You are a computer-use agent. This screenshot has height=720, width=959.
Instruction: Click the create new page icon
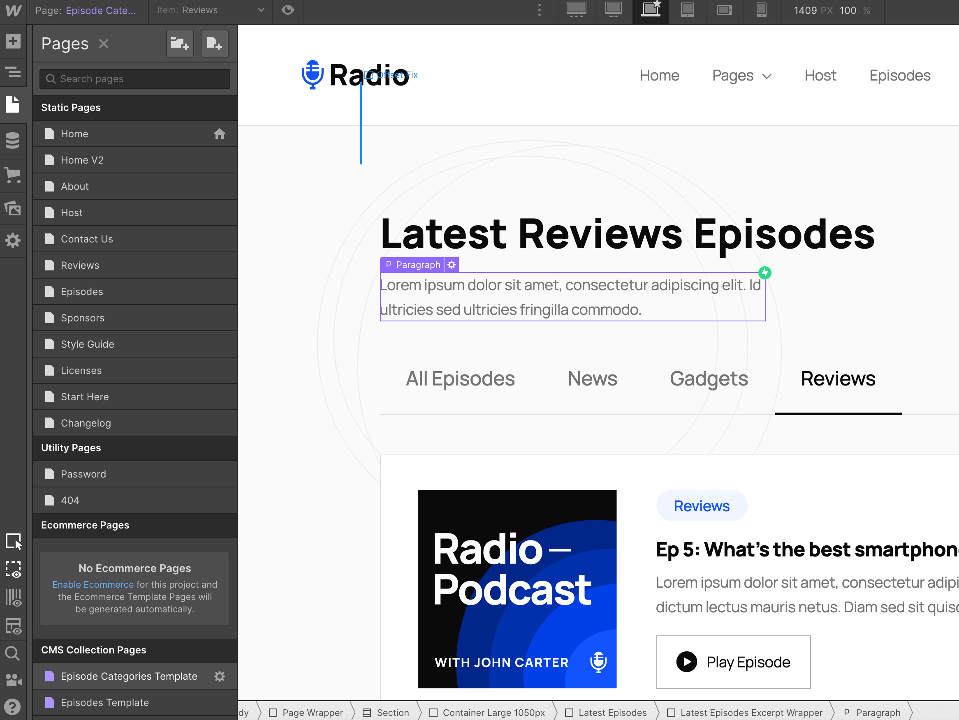pyautogui.click(x=215, y=43)
